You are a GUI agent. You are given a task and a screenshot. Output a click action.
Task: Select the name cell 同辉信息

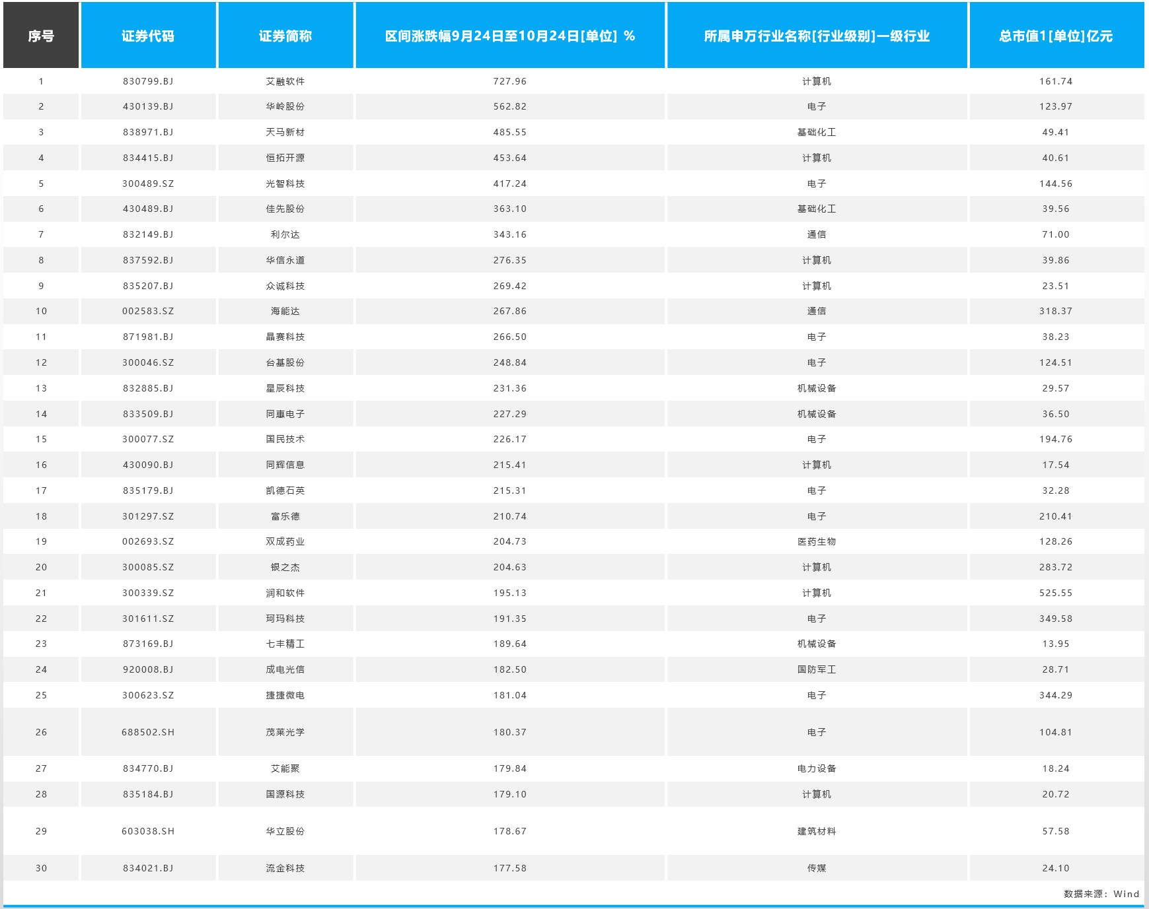pos(285,465)
